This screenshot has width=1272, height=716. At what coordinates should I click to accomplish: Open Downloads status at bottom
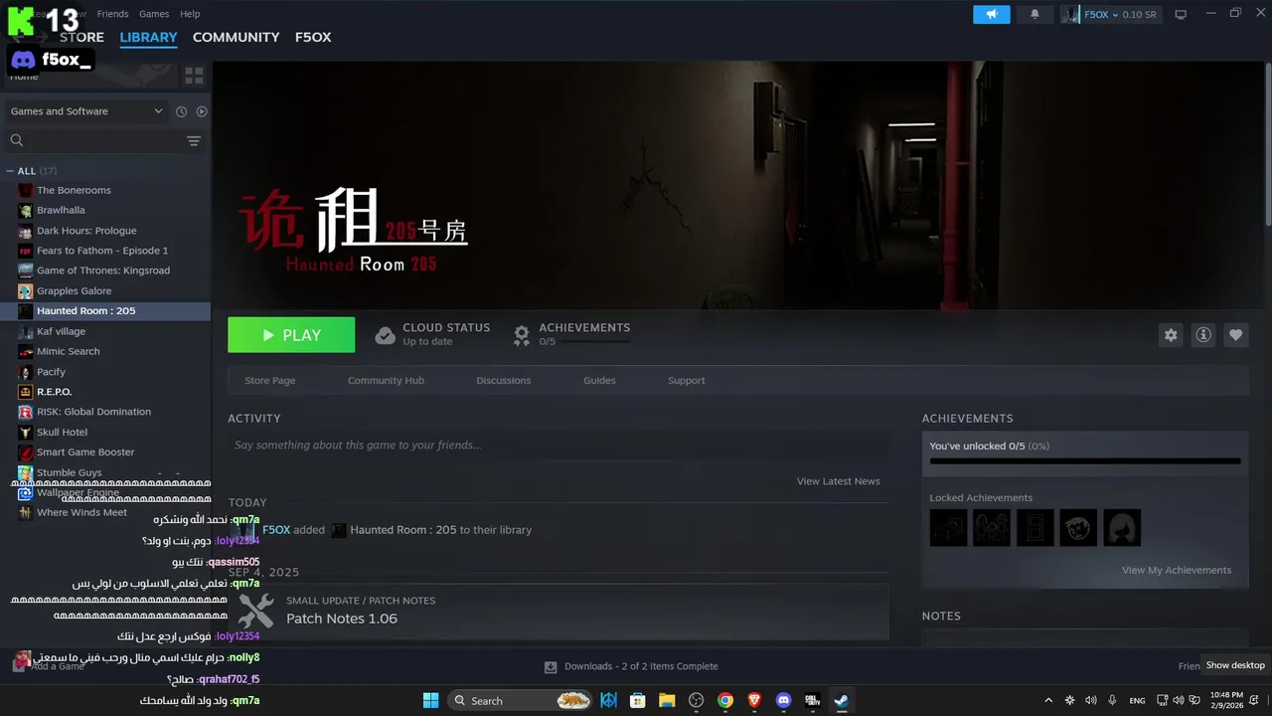click(x=631, y=666)
